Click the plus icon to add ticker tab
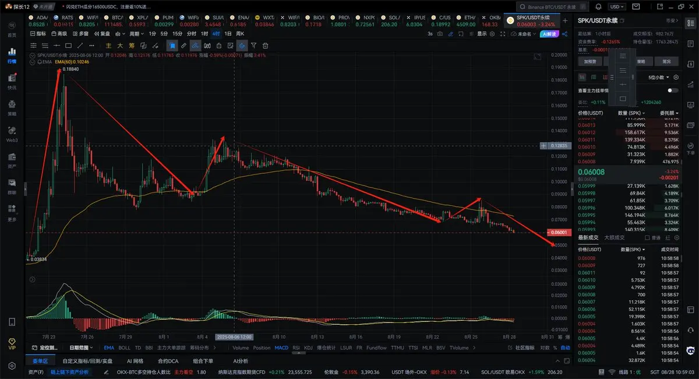699x379 pixels. pyautogui.click(x=565, y=20)
